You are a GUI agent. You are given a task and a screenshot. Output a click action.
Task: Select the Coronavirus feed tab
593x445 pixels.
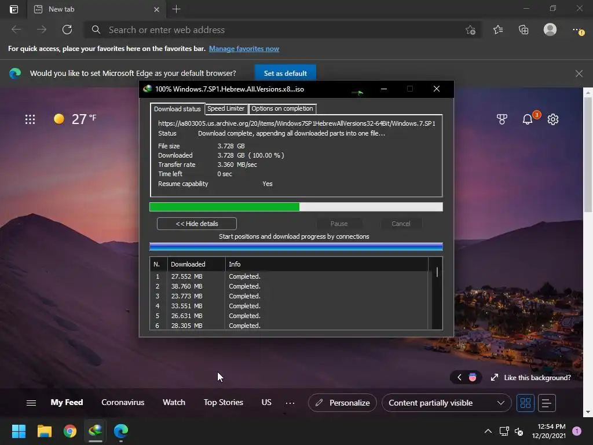point(123,403)
